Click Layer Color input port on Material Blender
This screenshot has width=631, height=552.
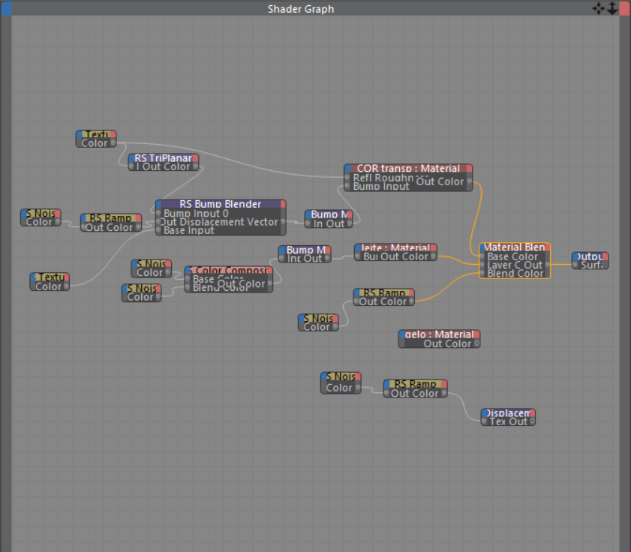(x=482, y=265)
